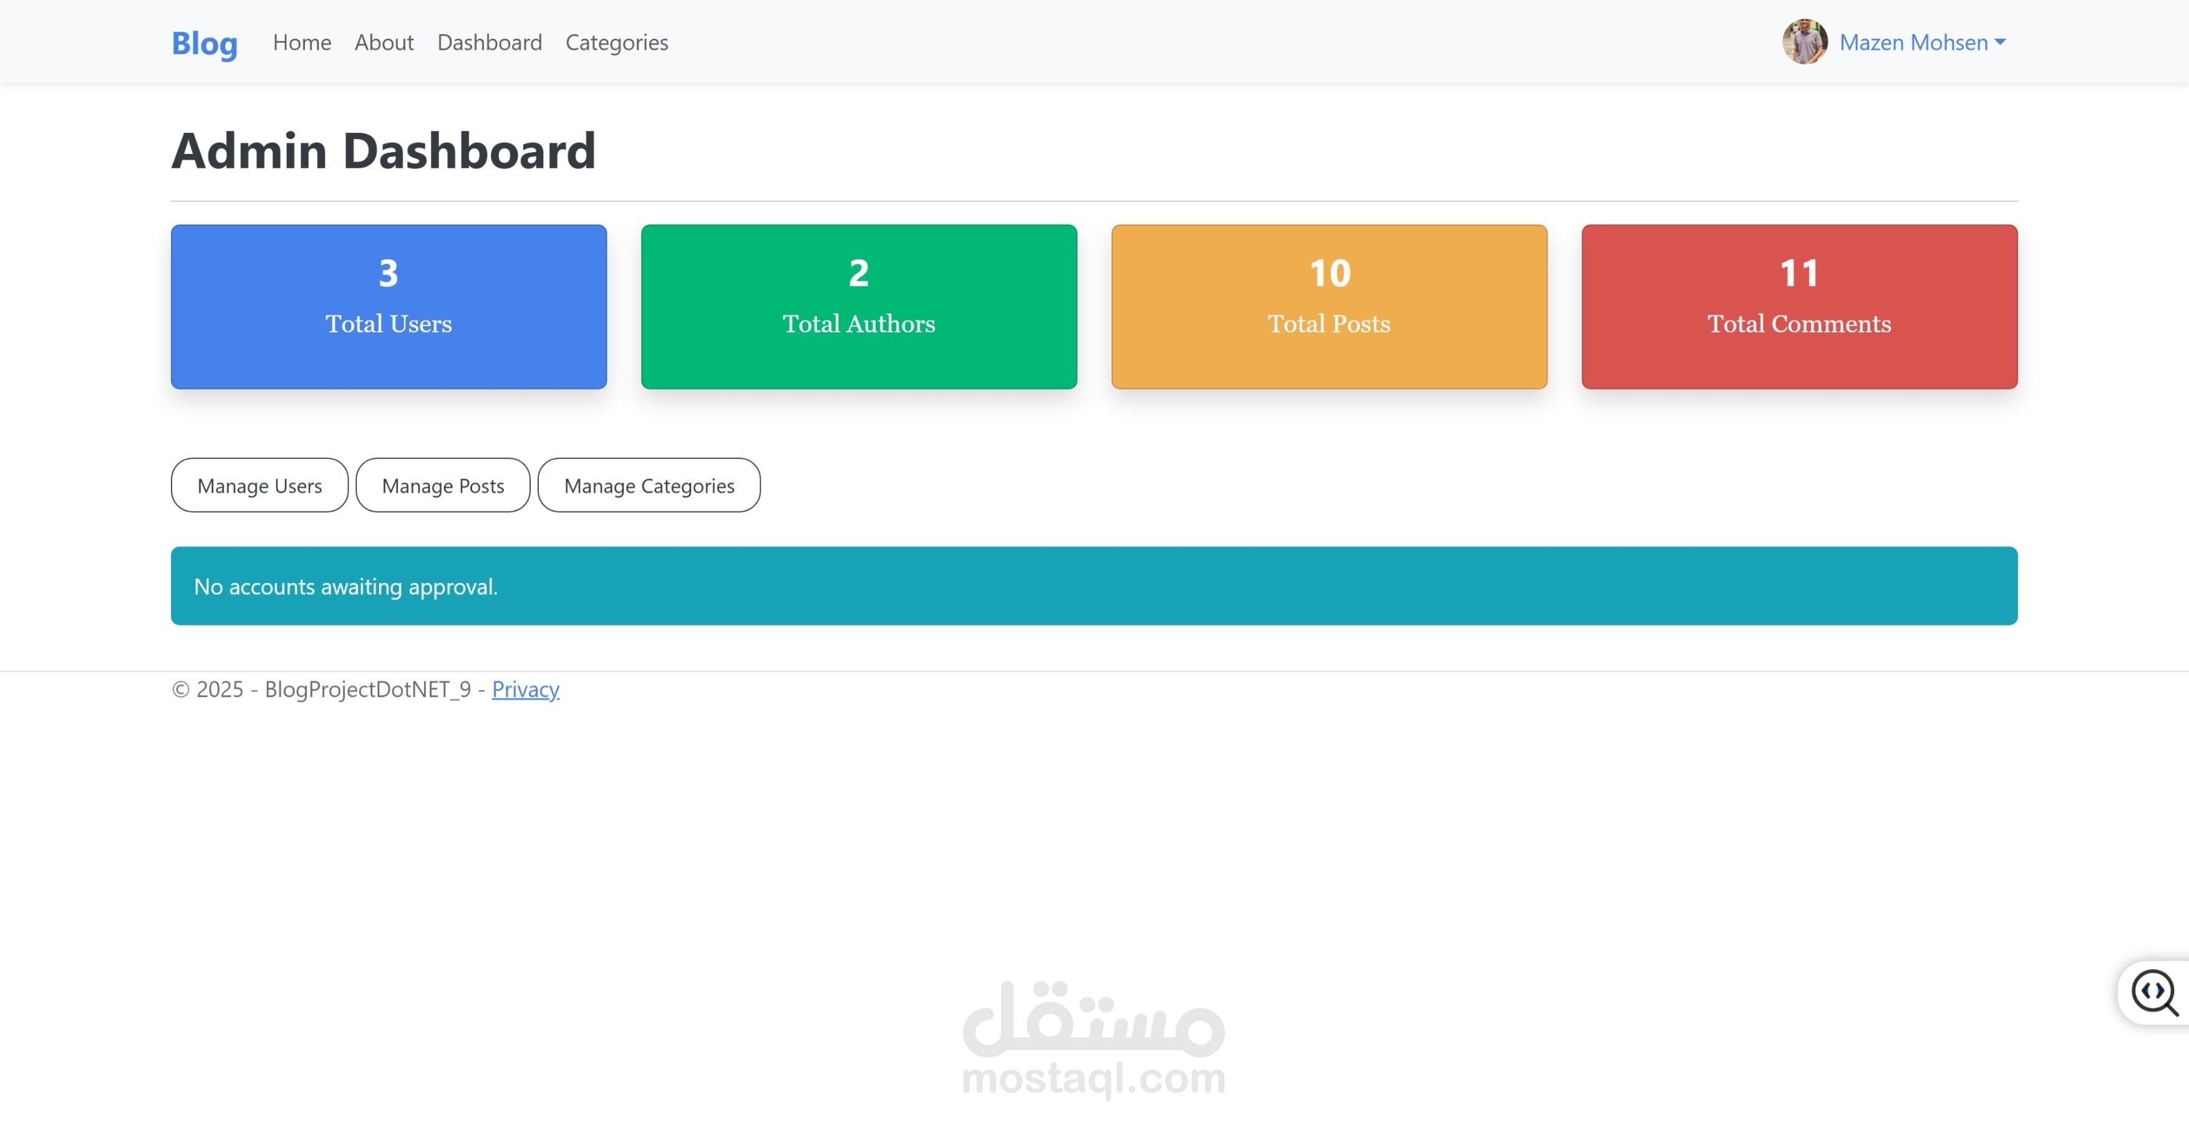2189x1124 pixels.
Task: Go to the About page
Action: [384, 42]
